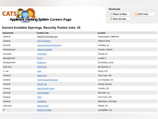
Task: Click the green Show All Jobs icon
Action: [111, 19]
